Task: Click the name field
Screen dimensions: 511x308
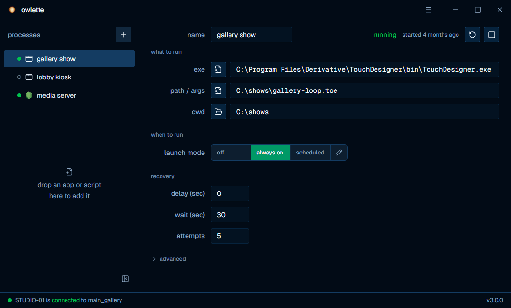Action: pos(251,35)
